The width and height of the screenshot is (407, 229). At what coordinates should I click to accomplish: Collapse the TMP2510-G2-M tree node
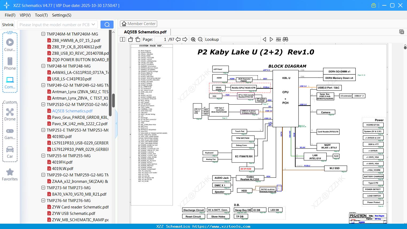coord(43,105)
